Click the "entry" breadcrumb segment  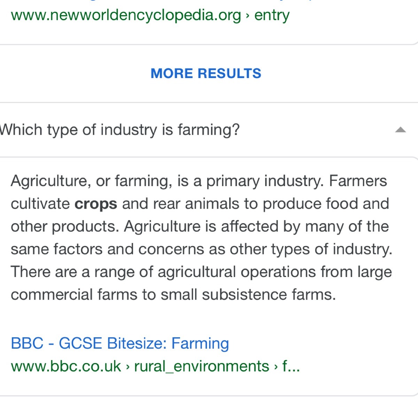click(x=272, y=15)
